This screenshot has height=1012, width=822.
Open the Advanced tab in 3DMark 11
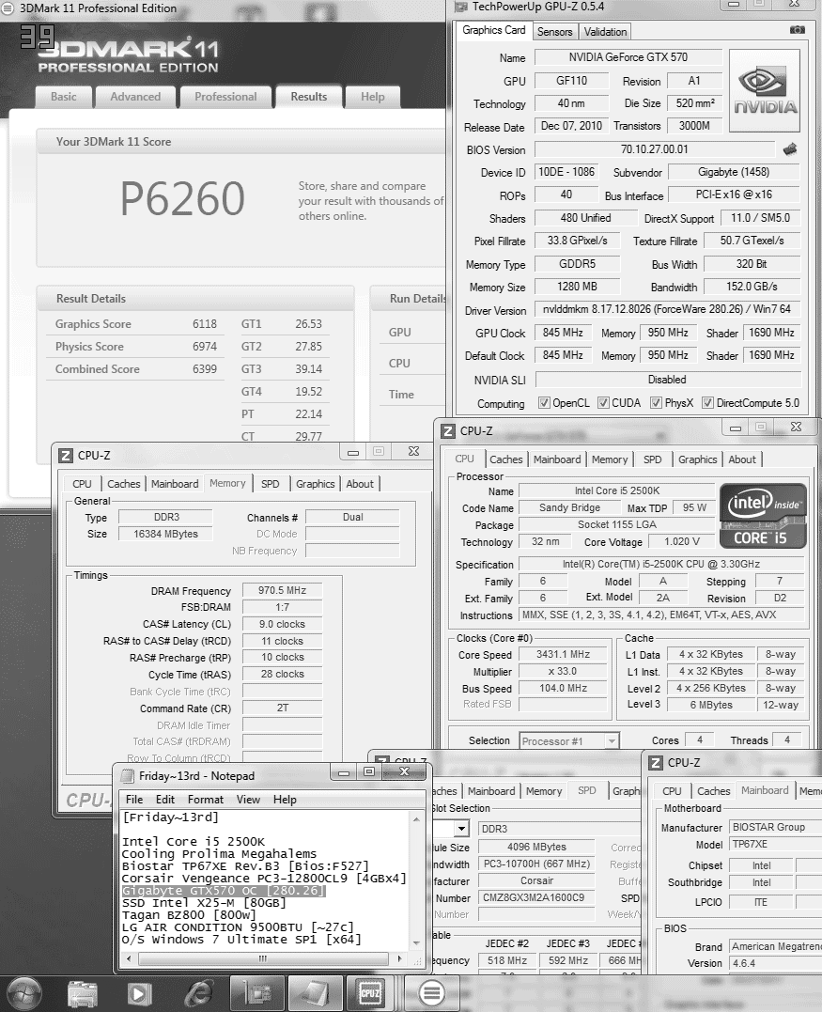(x=135, y=97)
